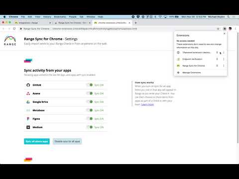The width and height of the screenshot is (239, 179).
Task: Go back to the previous page
Action: coord(3,29)
